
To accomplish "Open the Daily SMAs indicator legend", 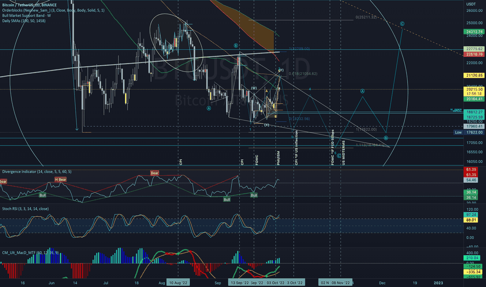I will coord(24,21).
